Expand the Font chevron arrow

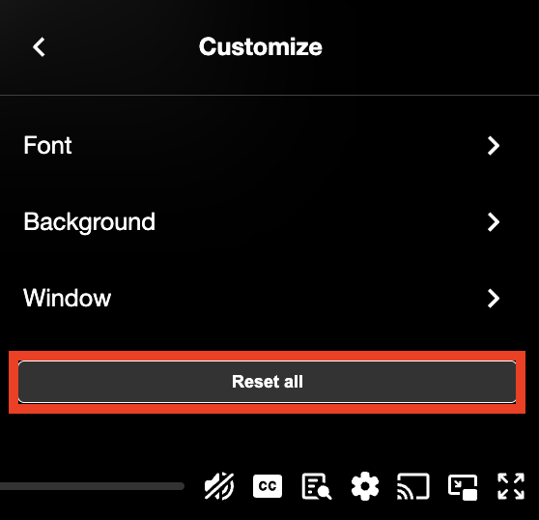pos(494,146)
